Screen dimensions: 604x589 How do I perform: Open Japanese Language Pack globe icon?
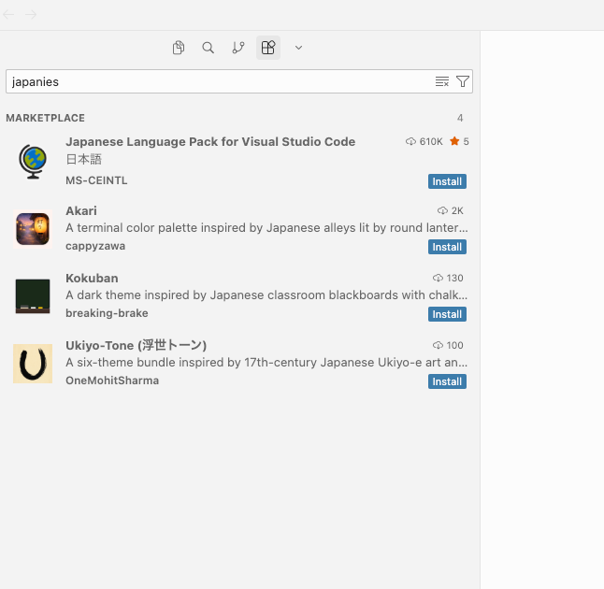(33, 162)
